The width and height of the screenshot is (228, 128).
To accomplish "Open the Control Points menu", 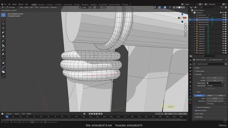I will click(x=44, y=7).
